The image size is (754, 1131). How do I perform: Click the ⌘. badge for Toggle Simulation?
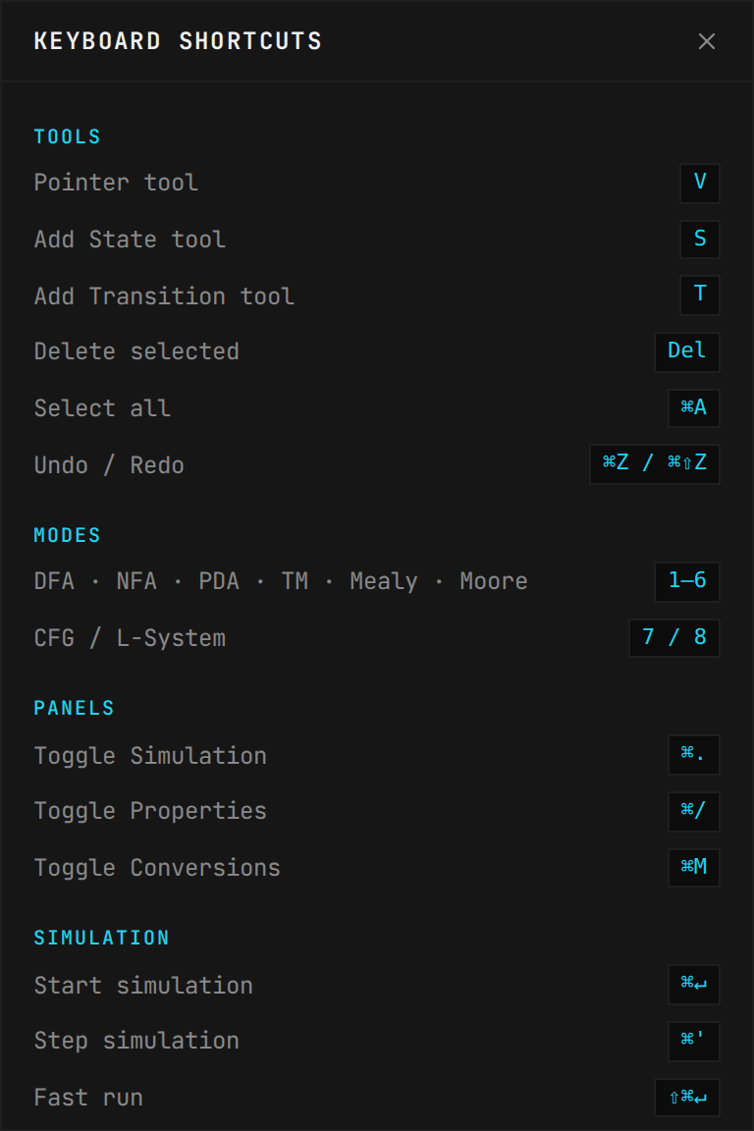pos(694,755)
